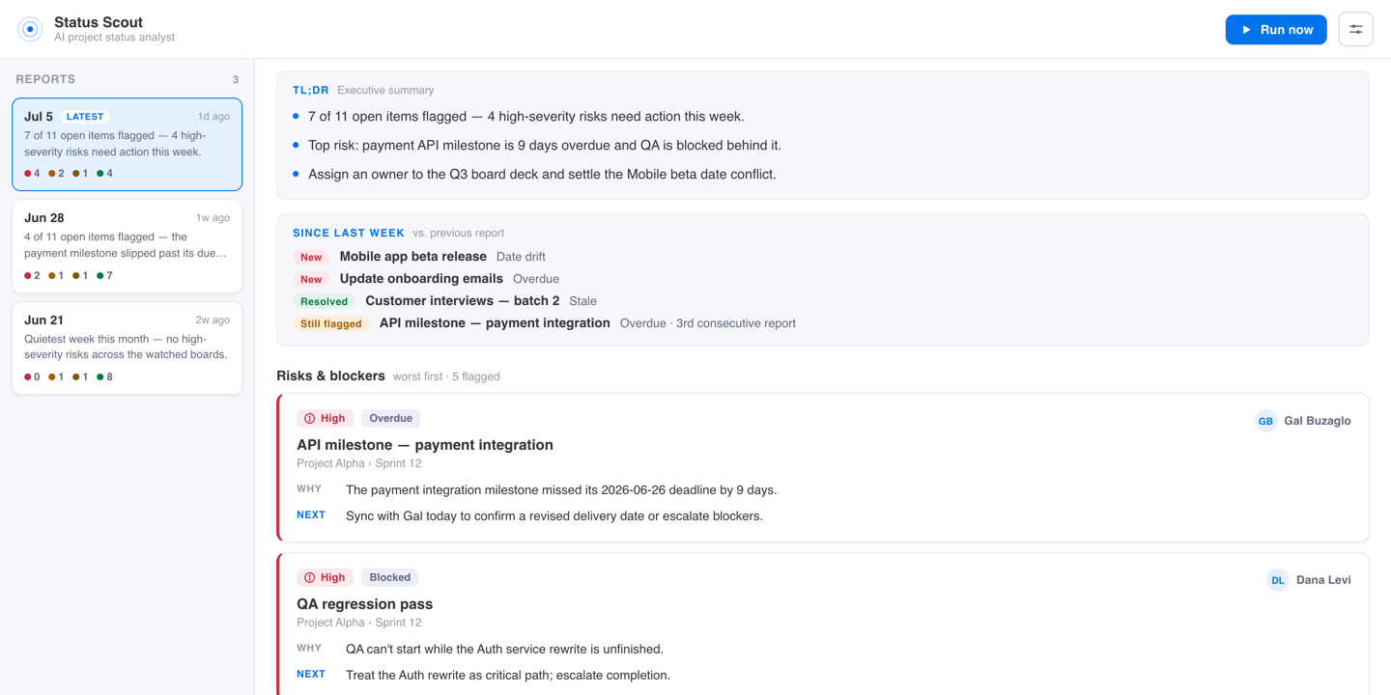The image size is (1391, 695).
Task: Click the Overdue tag on API milestone card
Action: pos(391,419)
